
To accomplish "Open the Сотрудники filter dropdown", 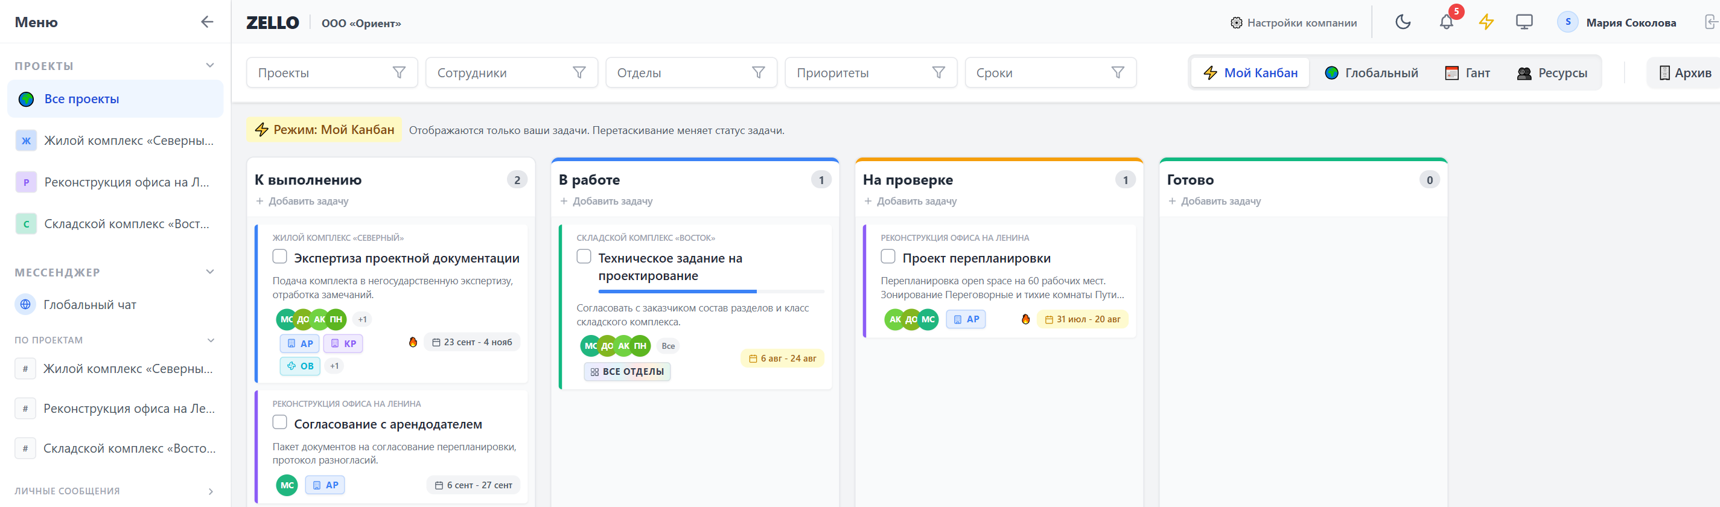I will coord(511,72).
